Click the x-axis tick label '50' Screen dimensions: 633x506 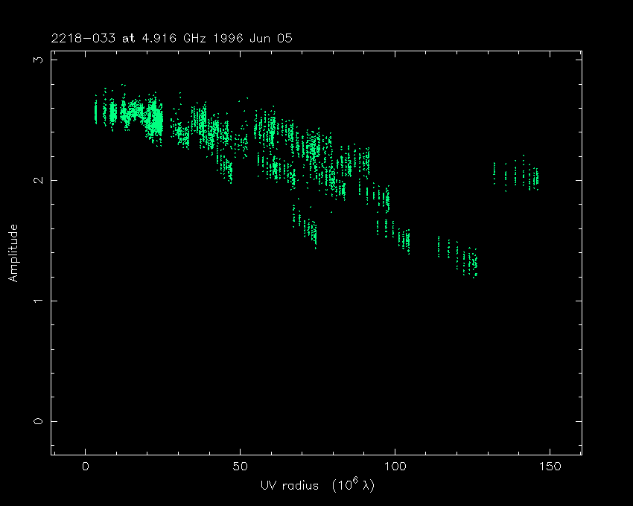click(x=240, y=467)
